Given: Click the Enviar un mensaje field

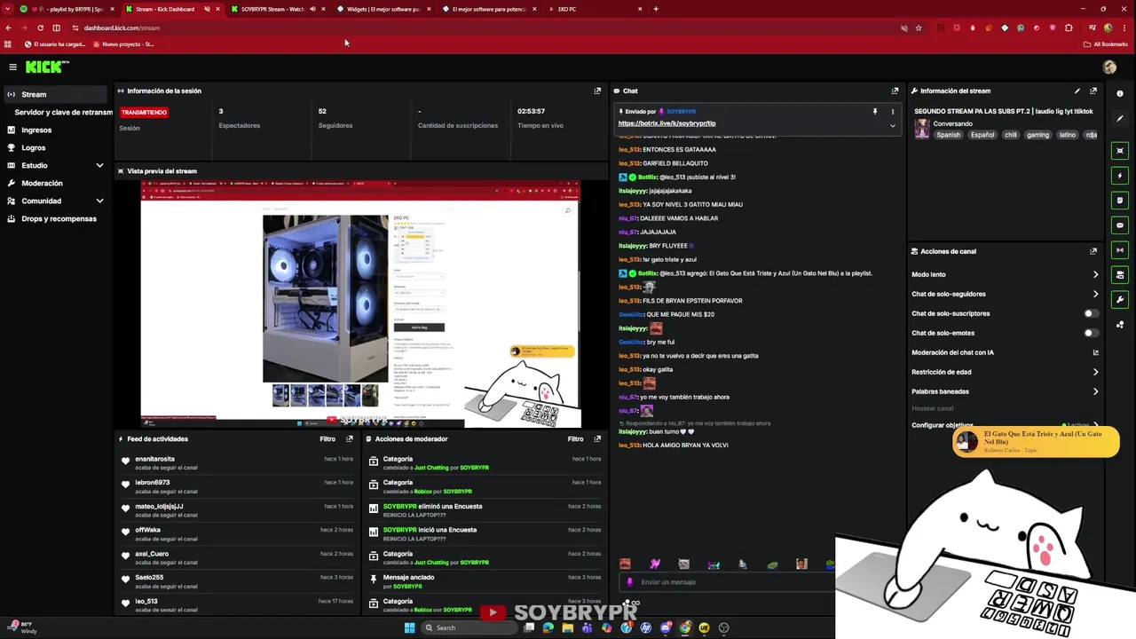Looking at the screenshot, I should coord(728,582).
